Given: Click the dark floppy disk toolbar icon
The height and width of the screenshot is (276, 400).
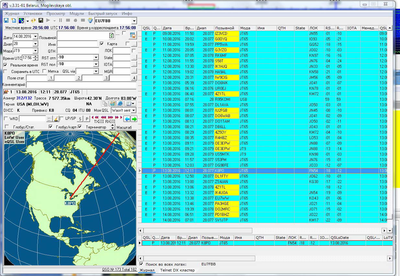Looking at the screenshot, I should pos(41,21).
